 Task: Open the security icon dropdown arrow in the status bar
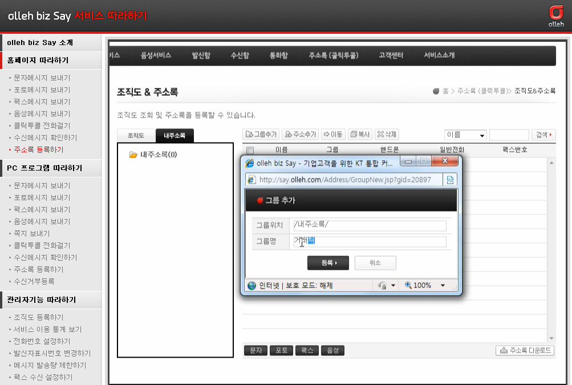click(393, 285)
